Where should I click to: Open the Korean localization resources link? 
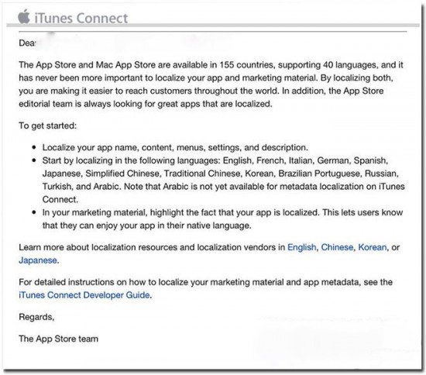pyautogui.click(x=373, y=247)
